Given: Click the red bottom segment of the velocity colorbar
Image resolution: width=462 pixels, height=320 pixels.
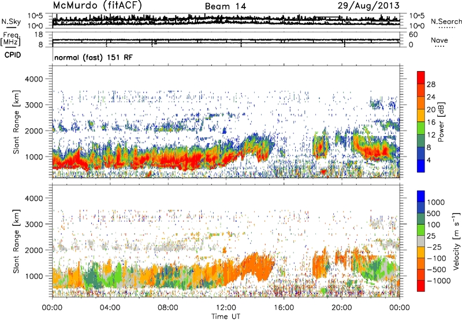Looking at the screenshot, I should point(421,286).
